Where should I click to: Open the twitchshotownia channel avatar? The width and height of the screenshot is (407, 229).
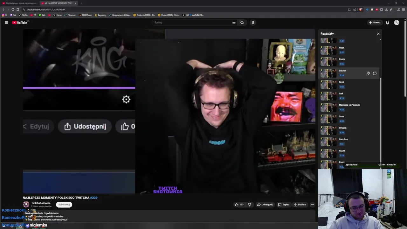pos(26,205)
